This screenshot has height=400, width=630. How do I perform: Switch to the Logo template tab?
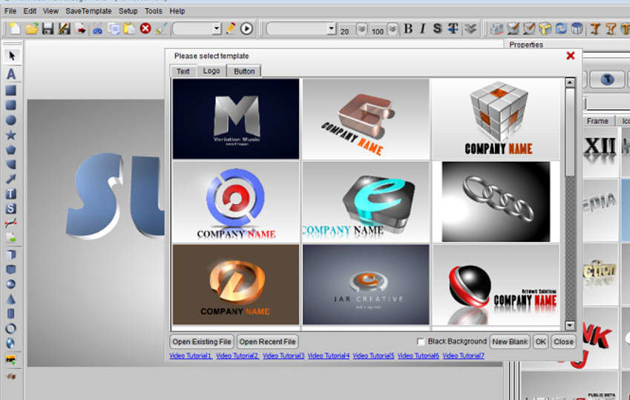click(211, 71)
